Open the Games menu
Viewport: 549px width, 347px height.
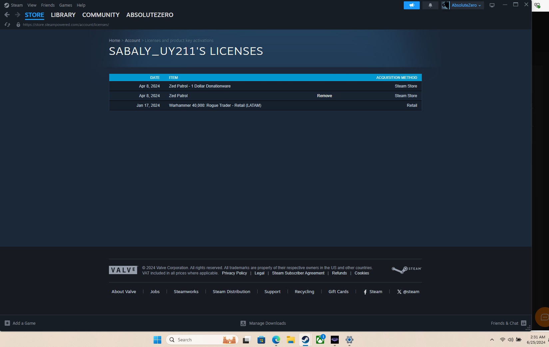click(x=66, y=5)
